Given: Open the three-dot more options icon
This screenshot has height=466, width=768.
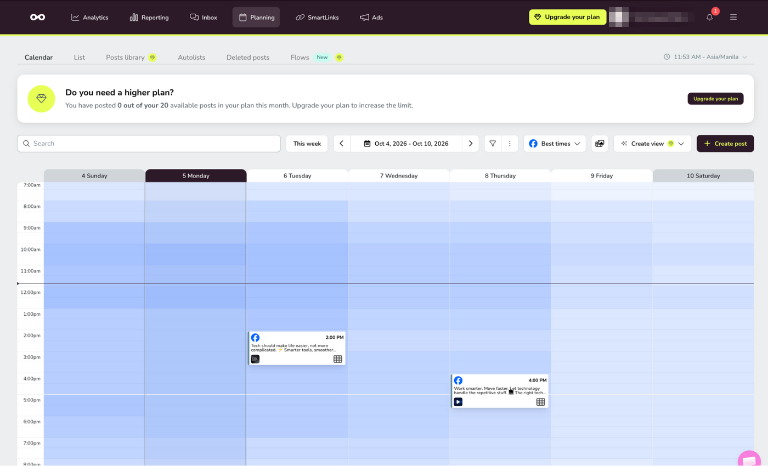Looking at the screenshot, I should pos(510,144).
